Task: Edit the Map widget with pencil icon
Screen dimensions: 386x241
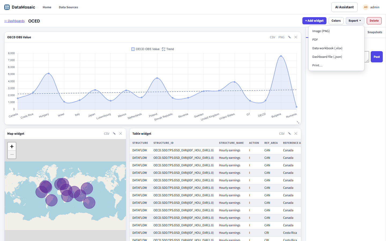Action: click(114, 134)
